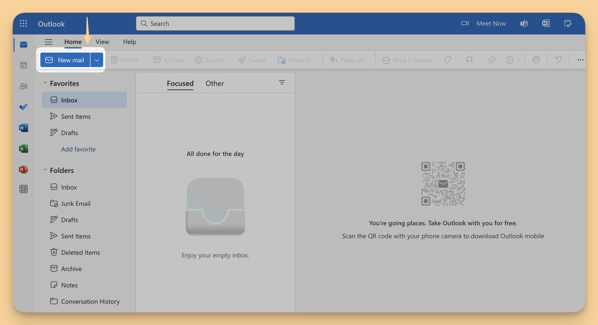Expand the Snooze dropdown chevron
598x325 pixels.
[x=519, y=60]
